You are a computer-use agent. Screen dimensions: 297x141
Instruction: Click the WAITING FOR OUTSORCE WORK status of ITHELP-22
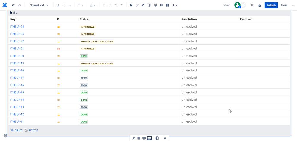tap(97, 41)
